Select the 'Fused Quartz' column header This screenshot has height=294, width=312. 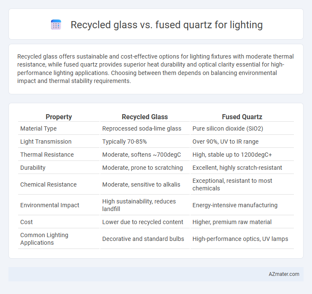click(242, 117)
